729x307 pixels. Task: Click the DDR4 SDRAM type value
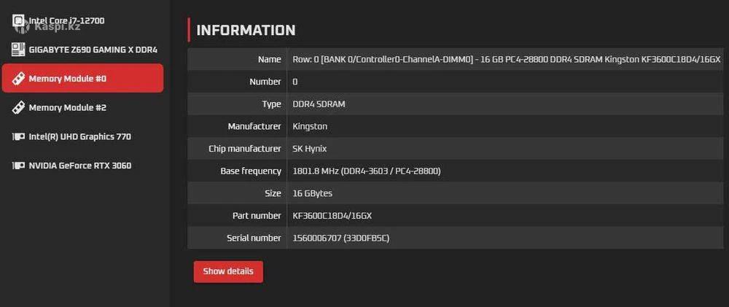319,104
